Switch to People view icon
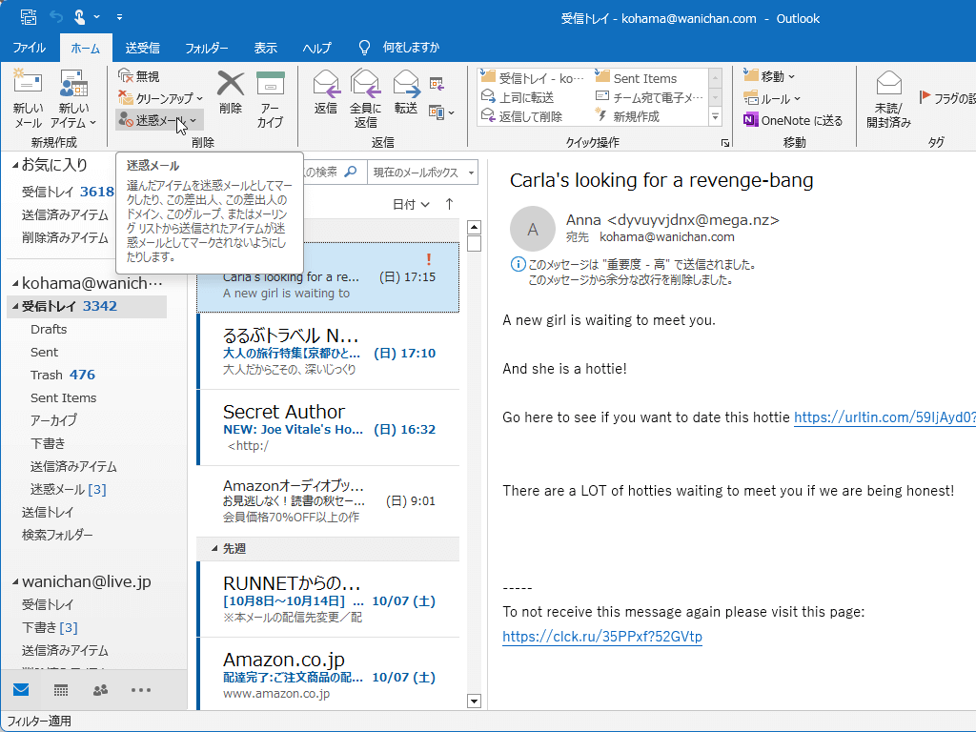 point(100,690)
